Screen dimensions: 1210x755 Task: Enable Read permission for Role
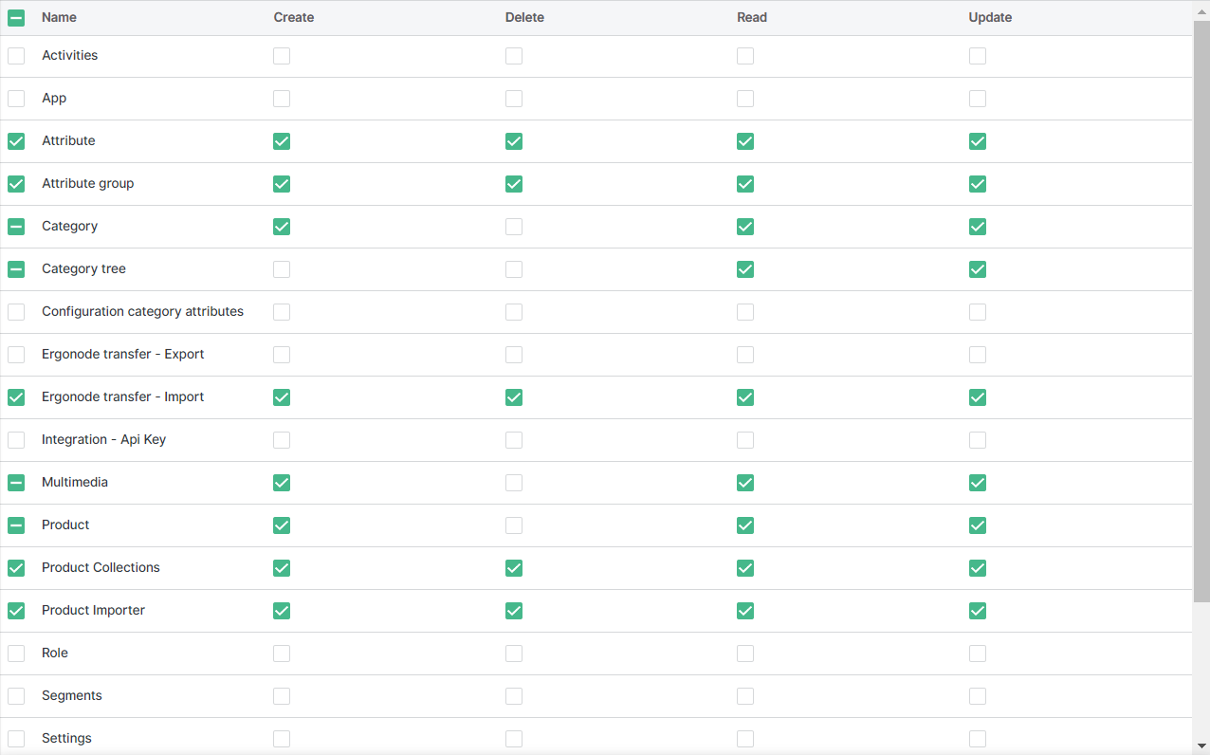tap(745, 654)
